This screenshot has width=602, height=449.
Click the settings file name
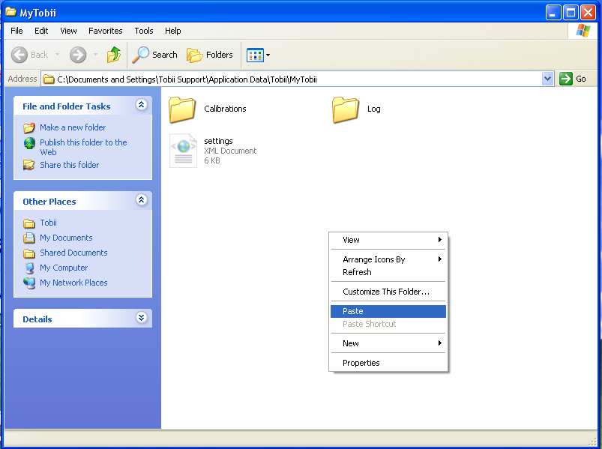pos(218,141)
